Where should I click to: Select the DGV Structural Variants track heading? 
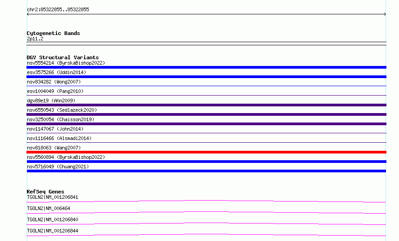(63, 57)
